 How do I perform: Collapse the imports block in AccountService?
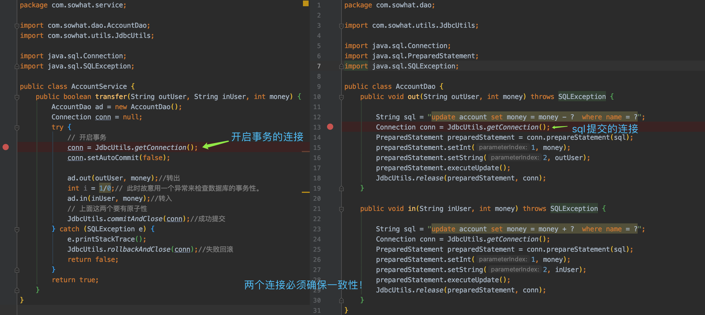tap(17, 26)
